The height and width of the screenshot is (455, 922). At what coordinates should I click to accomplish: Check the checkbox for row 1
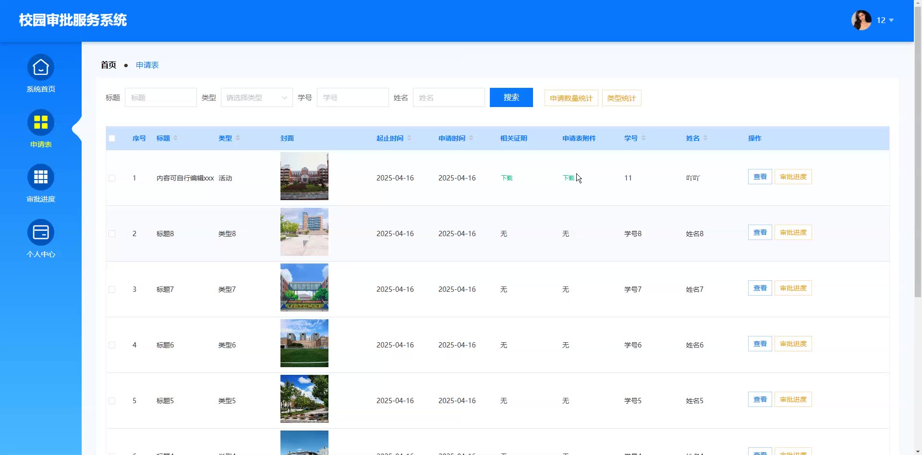point(112,178)
